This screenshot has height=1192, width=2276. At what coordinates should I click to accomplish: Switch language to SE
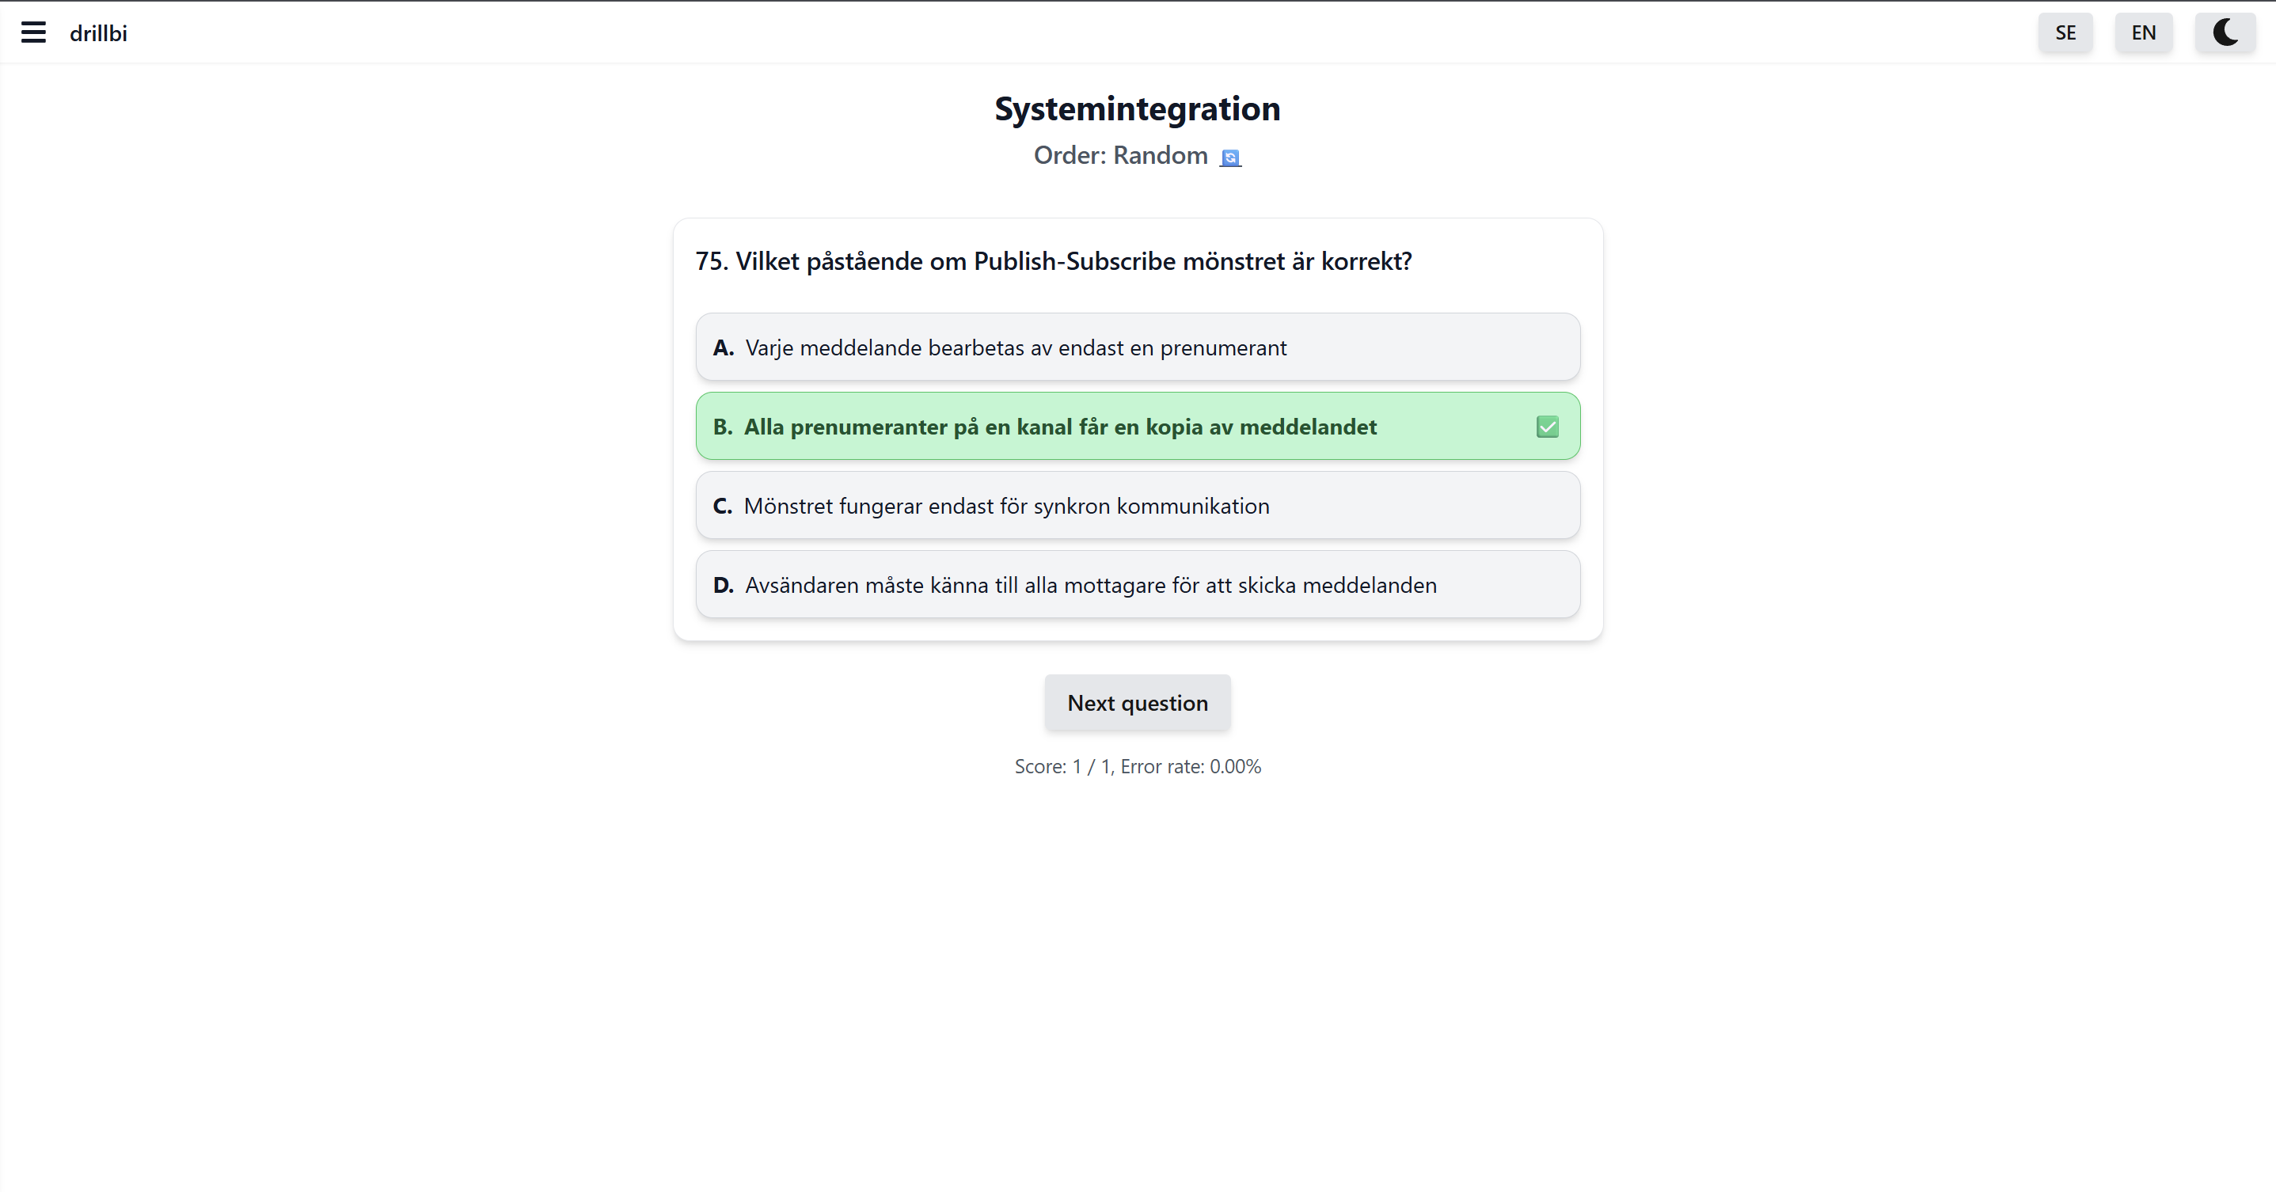pyautogui.click(x=2065, y=32)
